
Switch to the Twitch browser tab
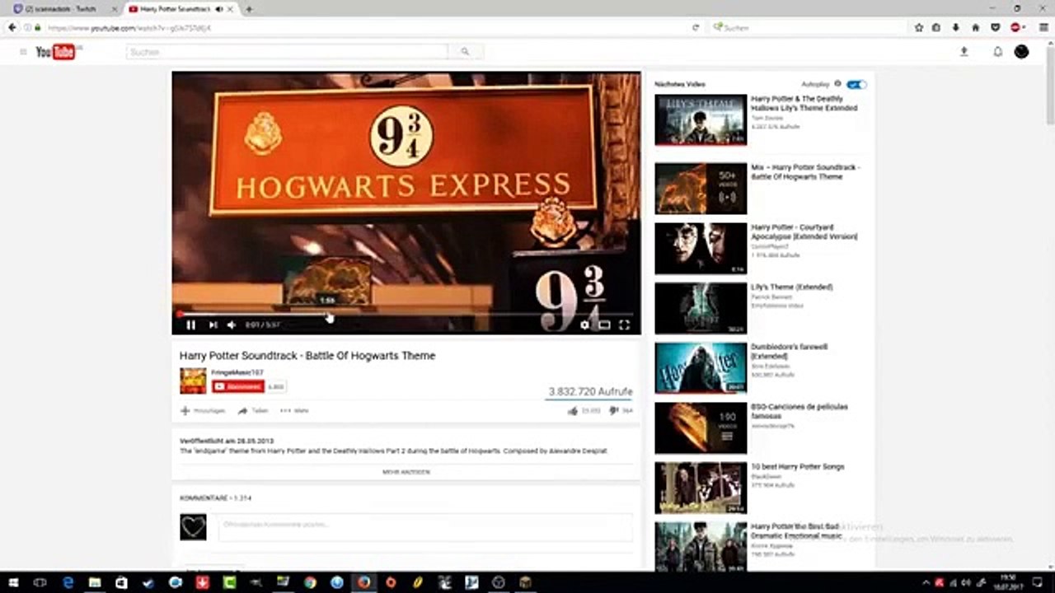tap(62, 8)
